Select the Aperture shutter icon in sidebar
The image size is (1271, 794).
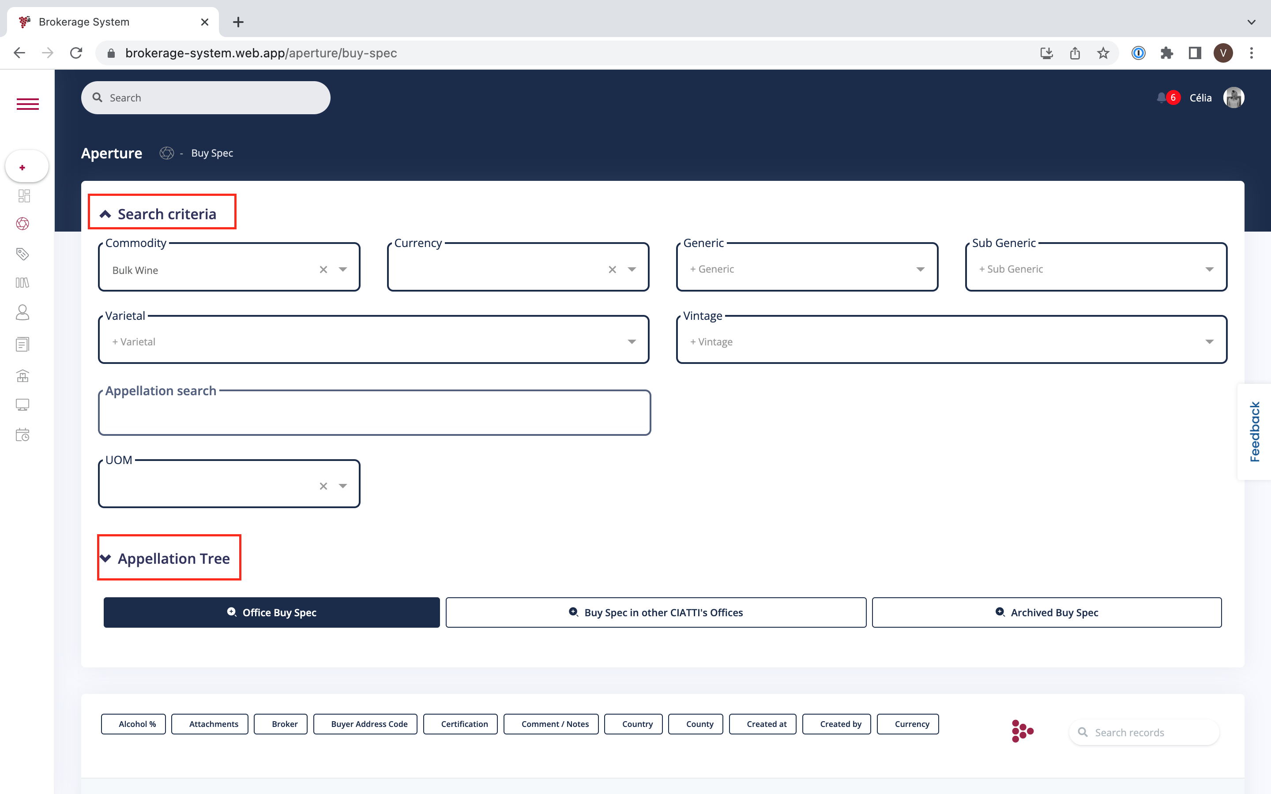pos(23,224)
